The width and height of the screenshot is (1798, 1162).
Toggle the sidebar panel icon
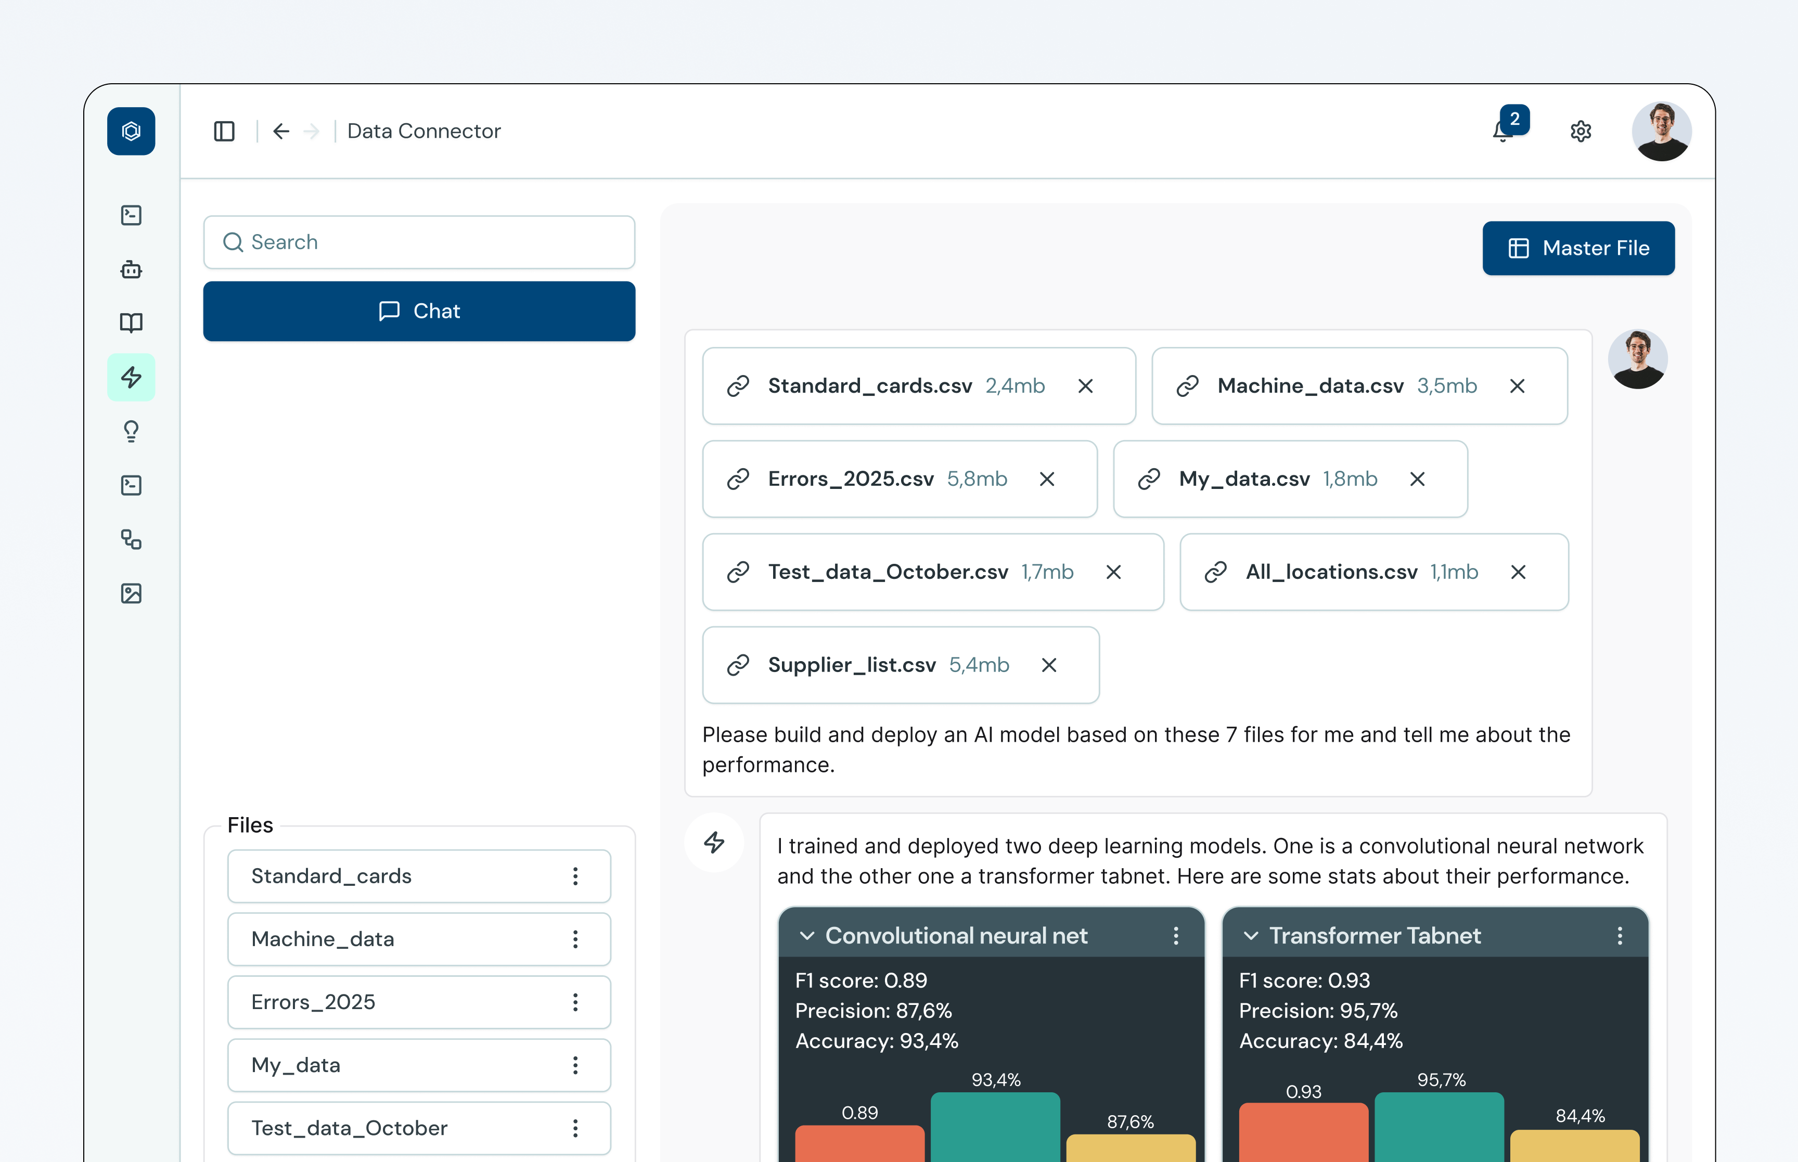(224, 131)
